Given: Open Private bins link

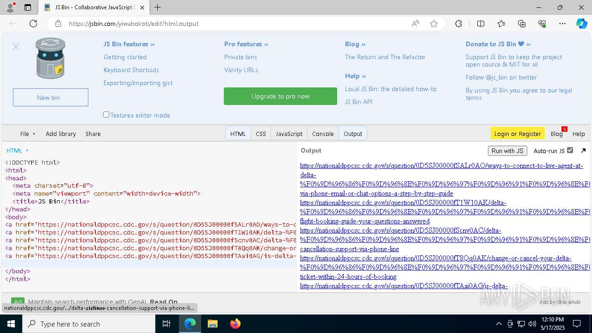Looking at the screenshot, I should coord(240,57).
